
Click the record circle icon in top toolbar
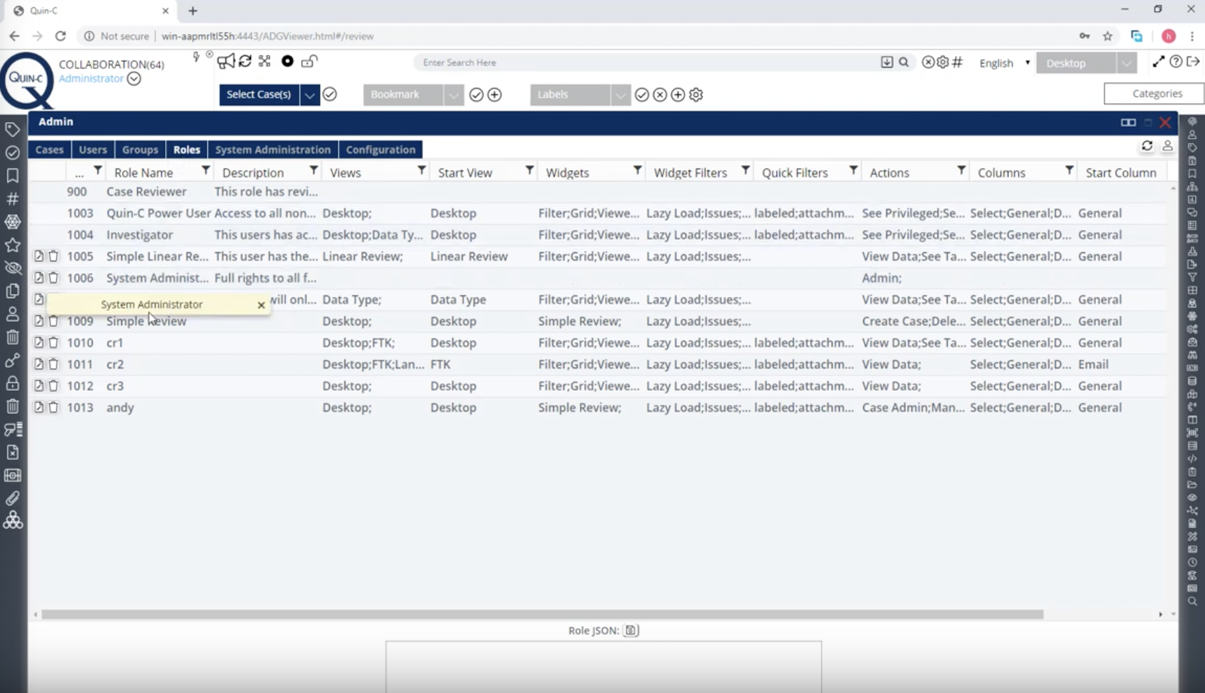coord(287,61)
